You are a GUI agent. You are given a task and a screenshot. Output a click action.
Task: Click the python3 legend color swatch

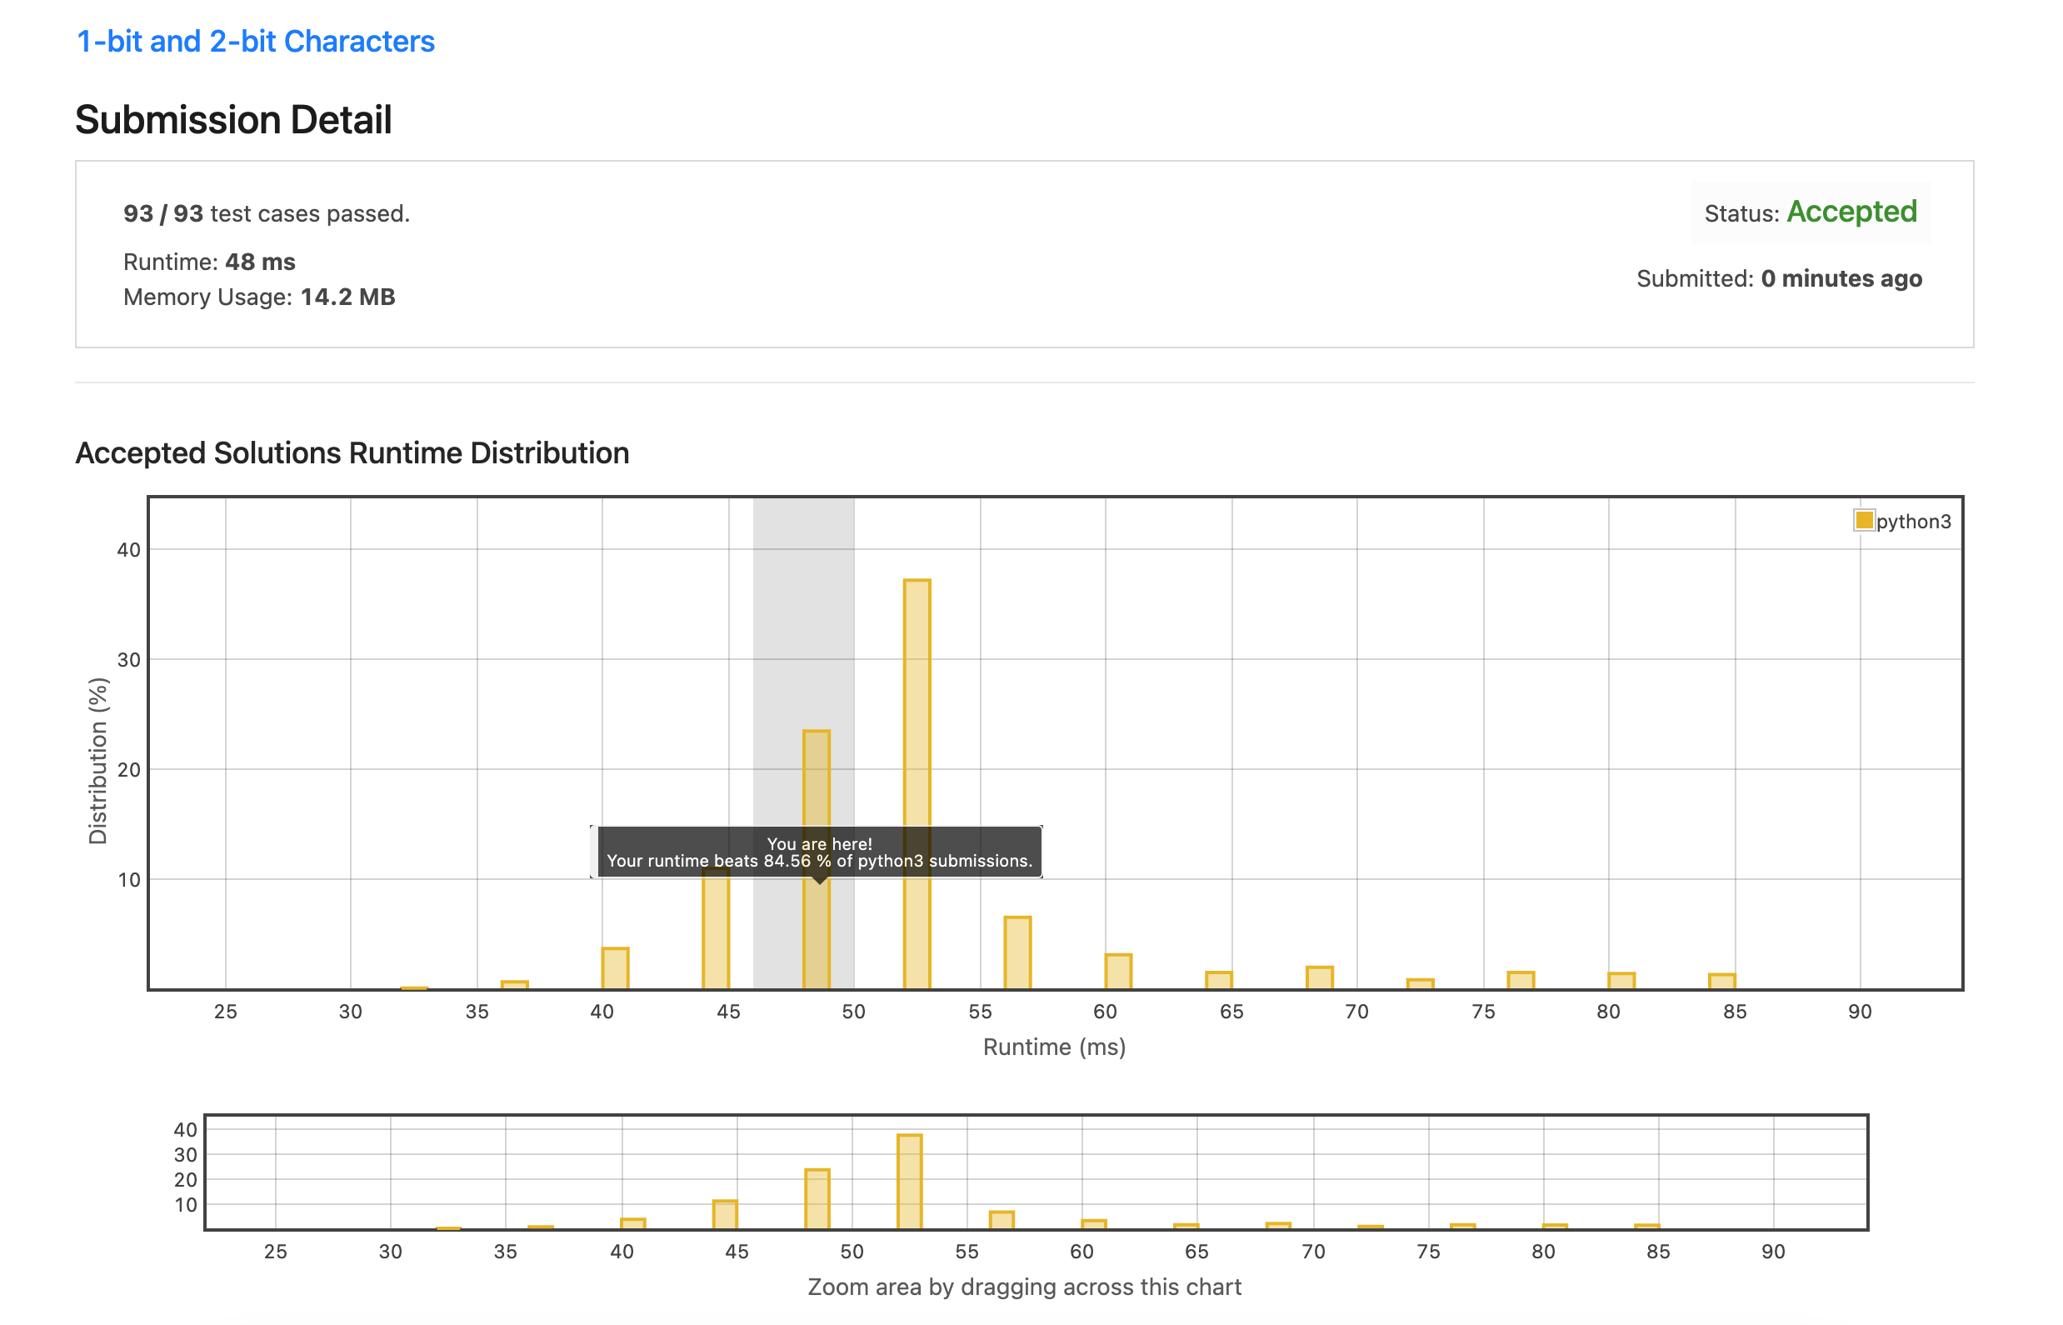[x=1863, y=521]
